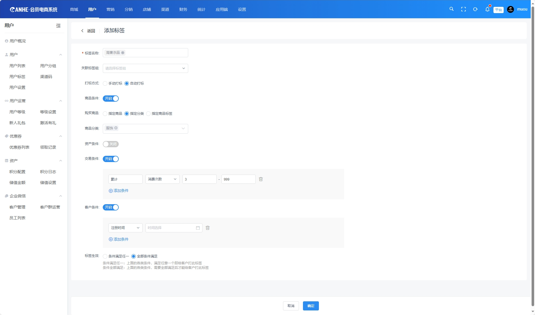
Task: Select the 条件满足任一 radio option
Action: tap(105, 256)
